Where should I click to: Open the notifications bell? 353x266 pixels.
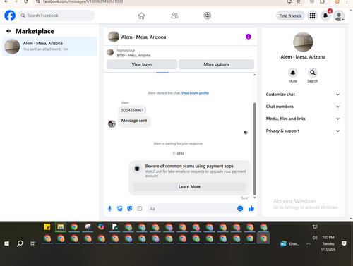pyautogui.click(x=325, y=16)
